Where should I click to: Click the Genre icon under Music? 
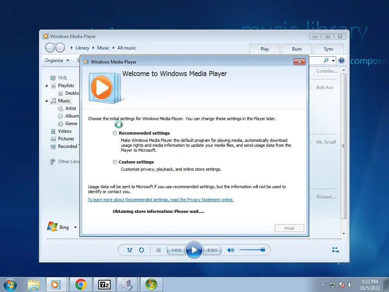pyautogui.click(x=60, y=124)
